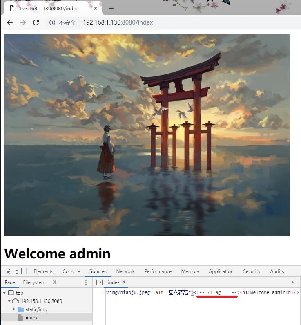Expand the static/img folder
301x325 pixels.
14,309
